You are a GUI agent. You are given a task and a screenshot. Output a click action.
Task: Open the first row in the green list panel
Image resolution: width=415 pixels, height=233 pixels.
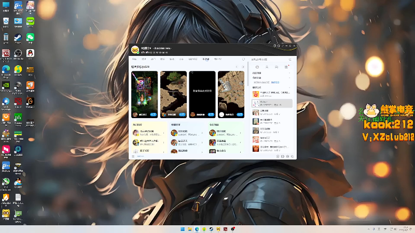[x=226, y=133]
